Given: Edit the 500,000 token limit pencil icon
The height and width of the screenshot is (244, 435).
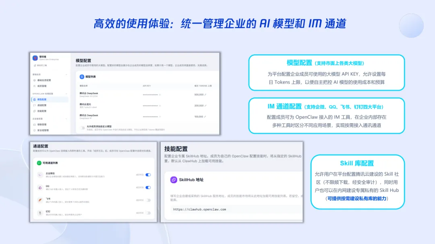Looking at the screenshot, I should pyautogui.click(x=205, y=94).
